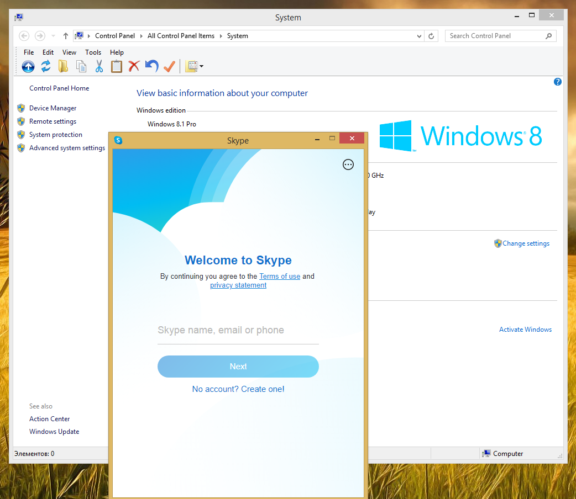The height and width of the screenshot is (499, 576).
Task: Open Skype more options ellipsis button
Action: 348,164
